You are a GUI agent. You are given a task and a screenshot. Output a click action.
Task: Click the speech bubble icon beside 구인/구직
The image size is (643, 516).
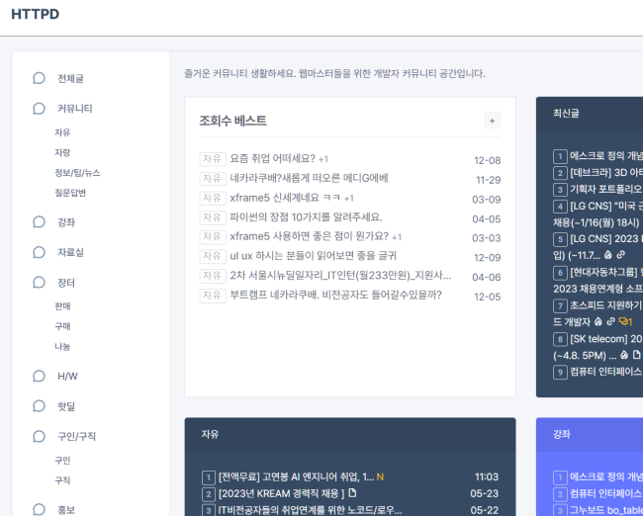pyautogui.click(x=40, y=436)
